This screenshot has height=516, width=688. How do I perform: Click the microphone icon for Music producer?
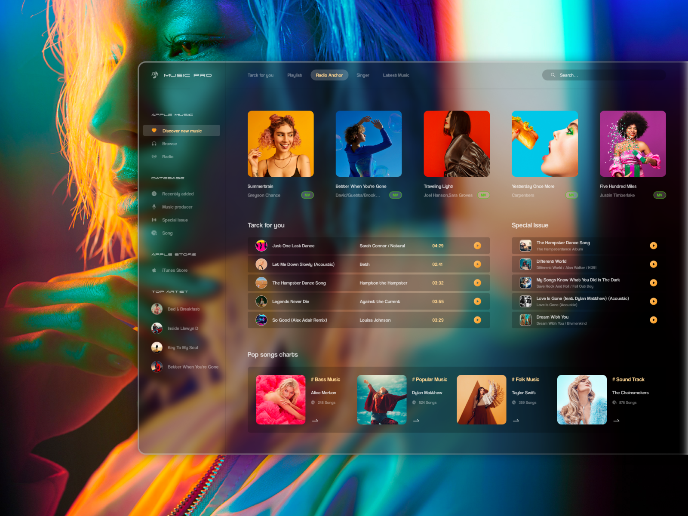click(155, 207)
